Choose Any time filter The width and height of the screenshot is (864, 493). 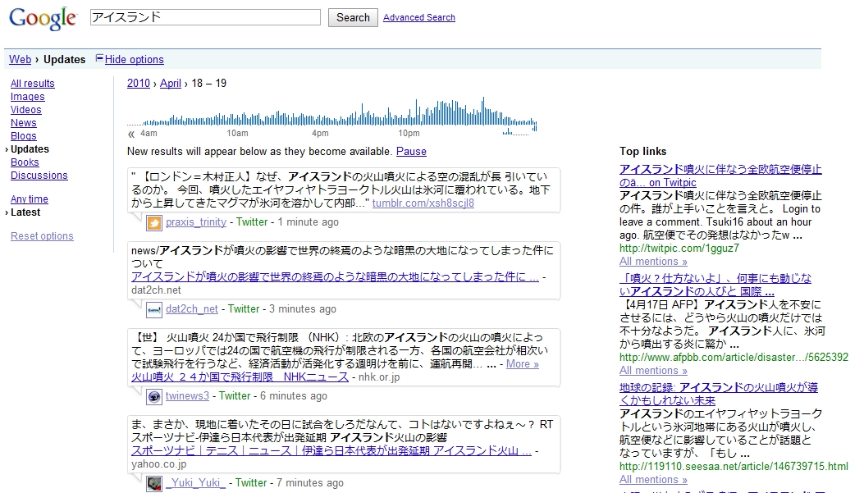click(x=30, y=199)
